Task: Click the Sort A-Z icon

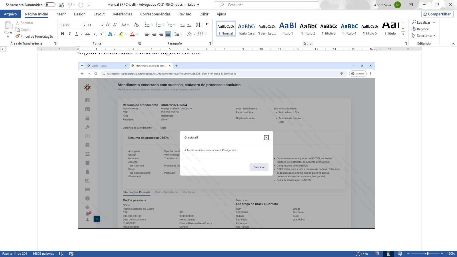Action: coord(198,25)
